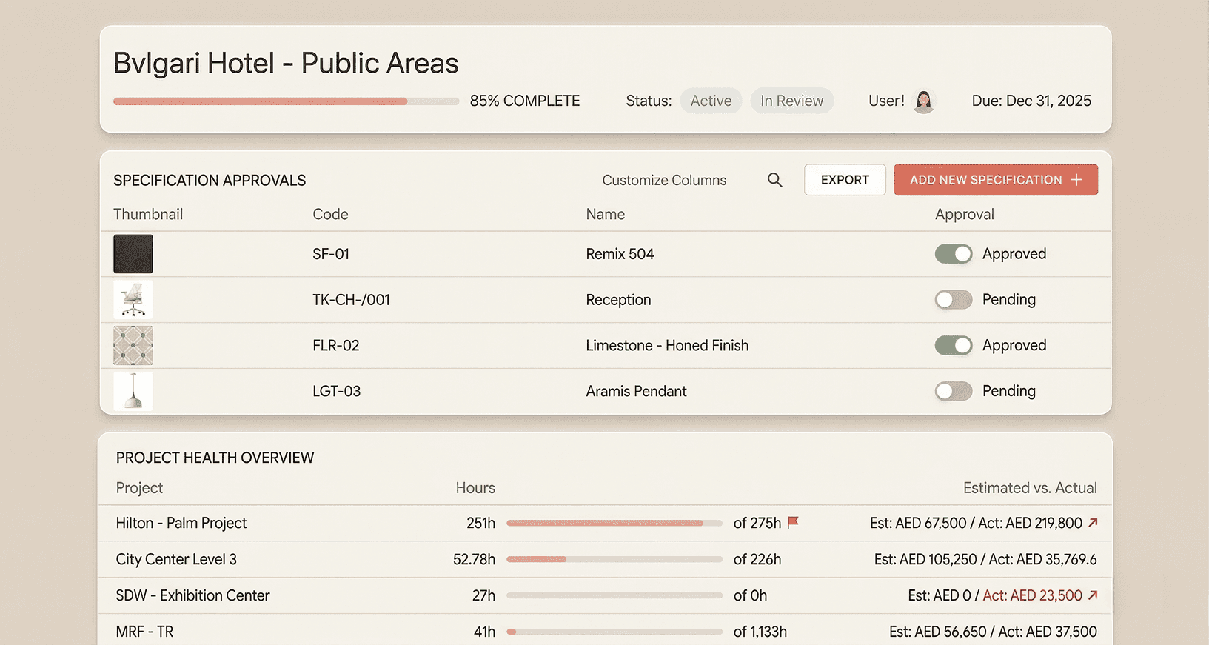
Task: Click the plus icon on Add New Specification
Action: [x=1076, y=180]
